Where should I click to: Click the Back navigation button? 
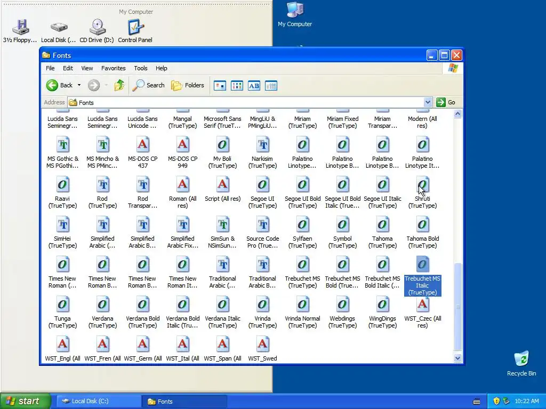click(x=59, y=85)
